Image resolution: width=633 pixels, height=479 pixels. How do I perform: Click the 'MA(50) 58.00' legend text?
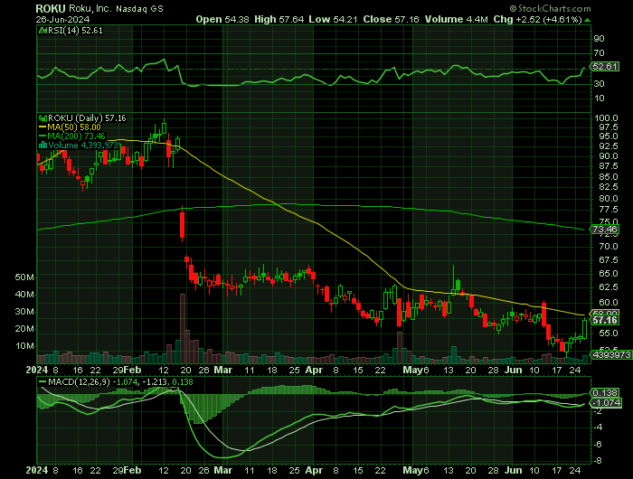click(x=74, y=127)
